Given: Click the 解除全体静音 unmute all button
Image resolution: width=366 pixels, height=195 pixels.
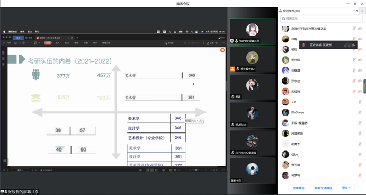Looking at the screenshot, I should [323, 188].
